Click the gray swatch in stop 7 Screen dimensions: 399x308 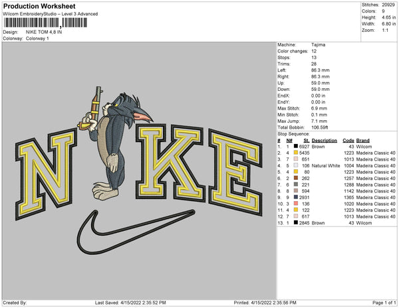coord(296,185)
